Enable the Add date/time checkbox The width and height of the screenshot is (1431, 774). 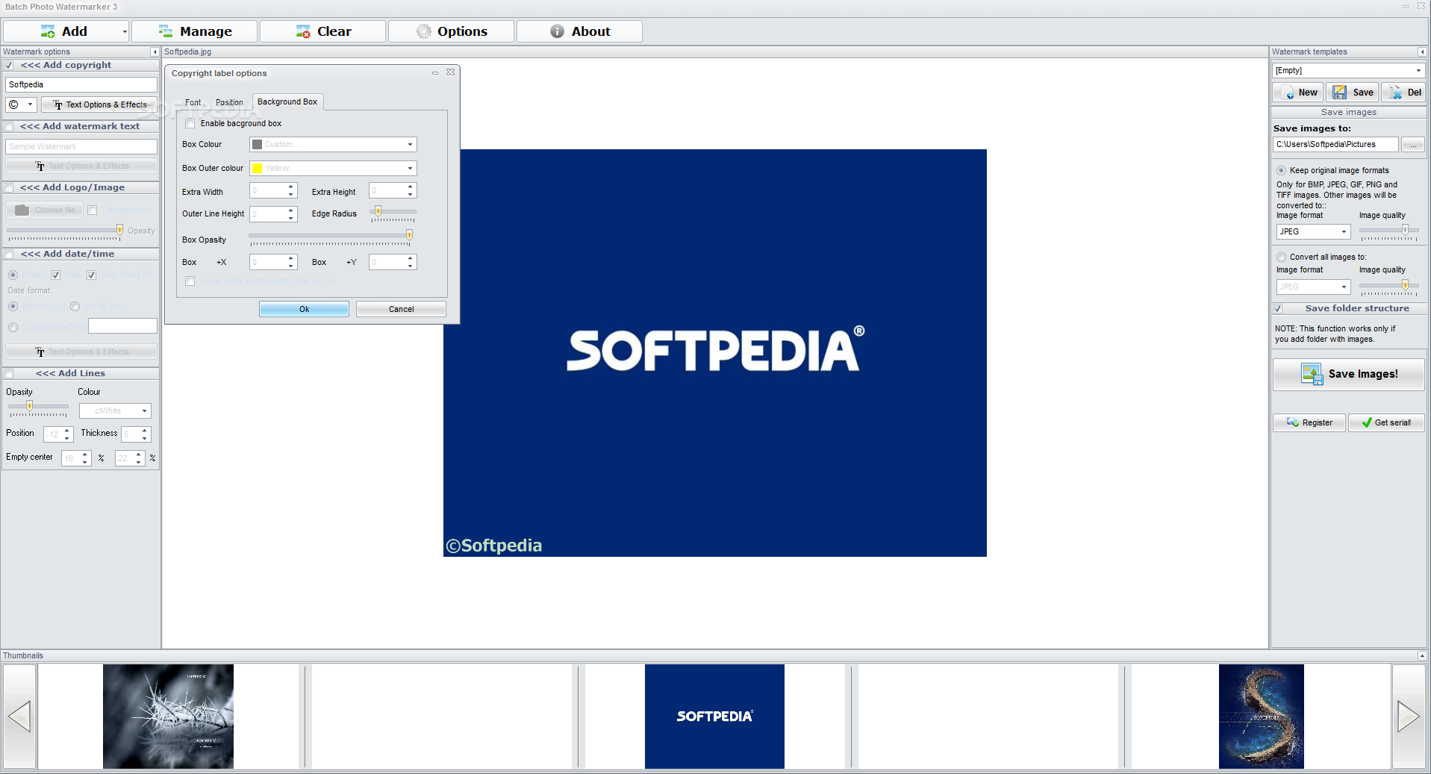click(9, 255)
